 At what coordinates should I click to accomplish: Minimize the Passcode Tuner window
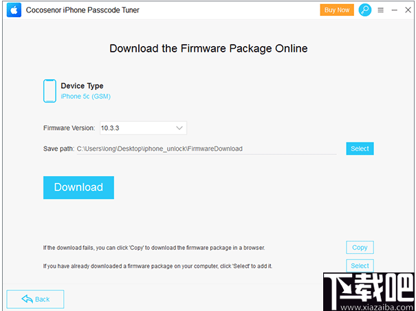[394, 10]
